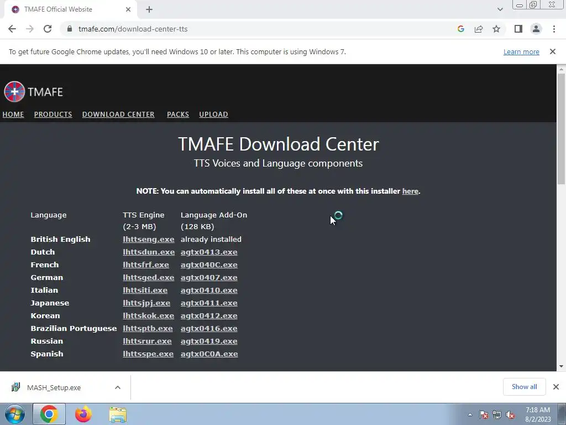Open Action Center flag tray icon
566x425 pixels.
(484, 415)
